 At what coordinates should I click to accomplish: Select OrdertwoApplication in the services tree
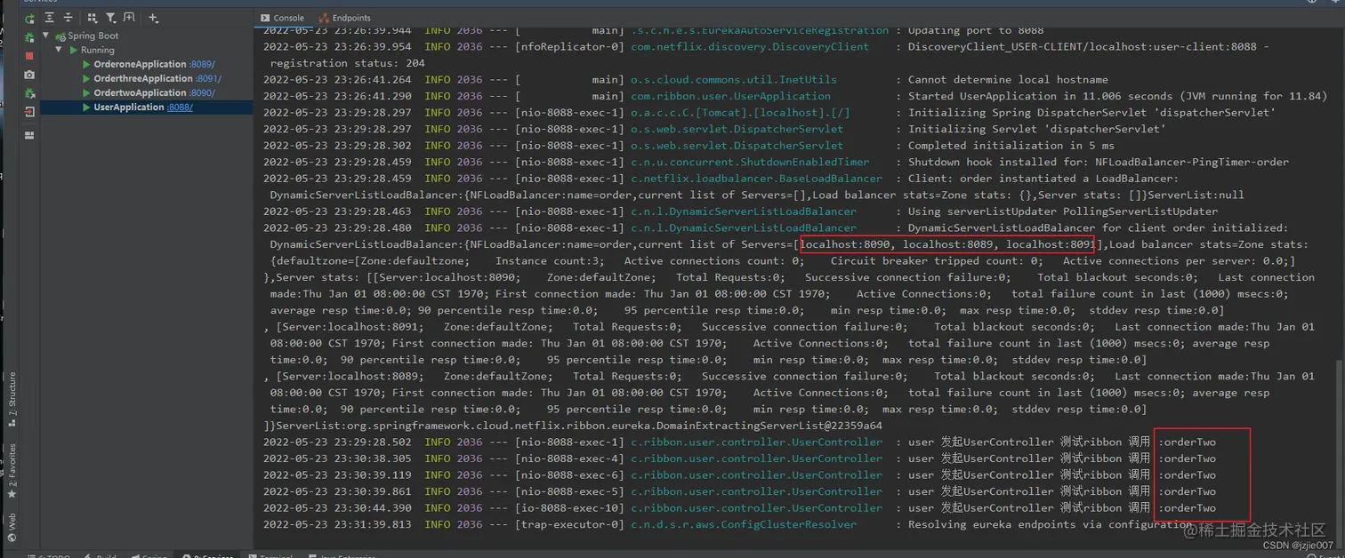pos(140,93)
